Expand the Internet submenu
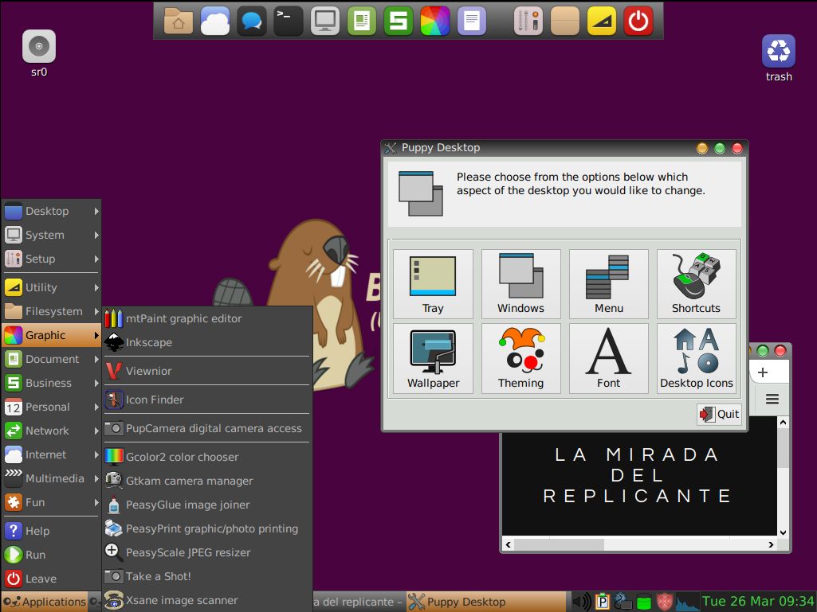Viewport: 817px width, 612px height. point(51,455)
